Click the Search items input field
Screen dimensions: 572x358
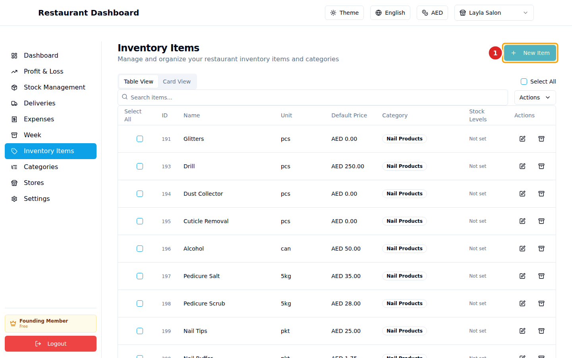click(313, 97)
